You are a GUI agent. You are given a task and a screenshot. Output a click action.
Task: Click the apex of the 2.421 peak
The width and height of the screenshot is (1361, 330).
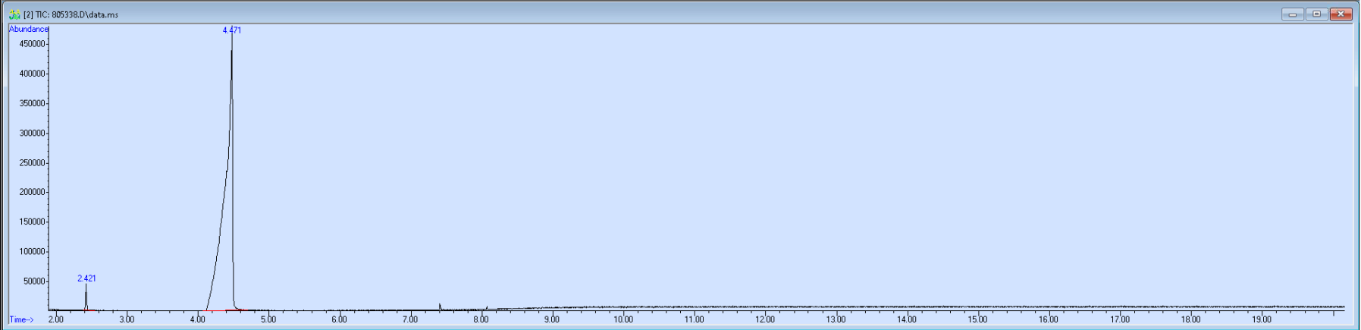[86, 286]
